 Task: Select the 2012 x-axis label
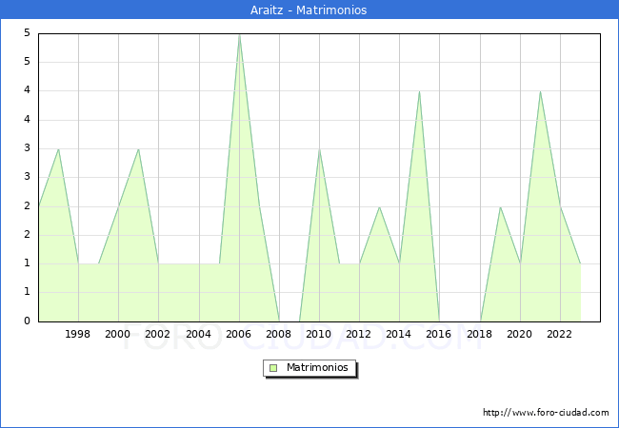[x=359, y=334]
